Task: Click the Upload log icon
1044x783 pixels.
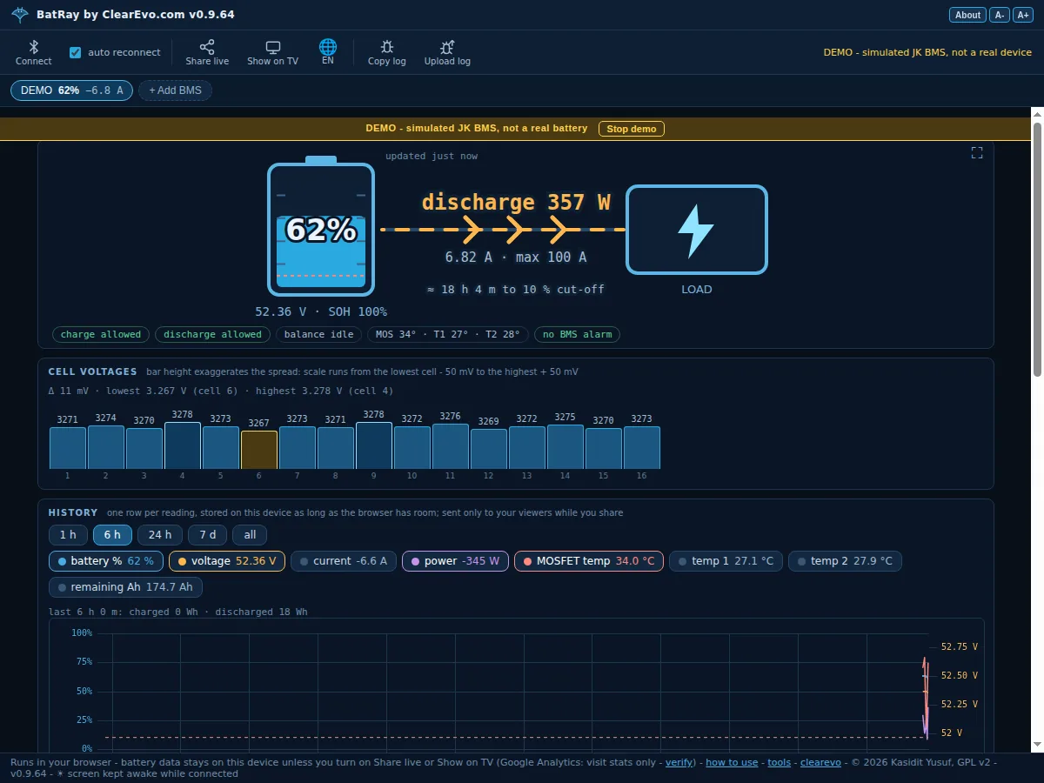Action: 447,47
